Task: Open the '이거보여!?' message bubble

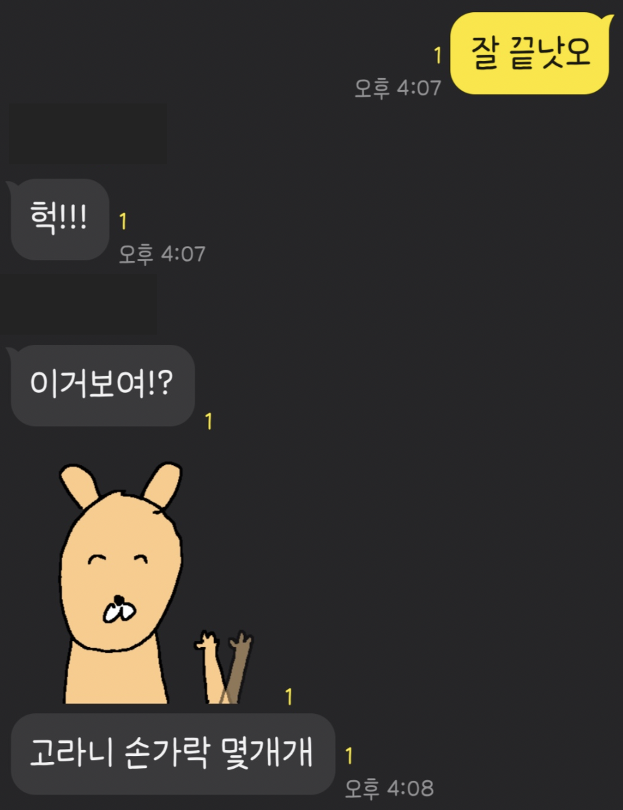Action: [103, 385]
